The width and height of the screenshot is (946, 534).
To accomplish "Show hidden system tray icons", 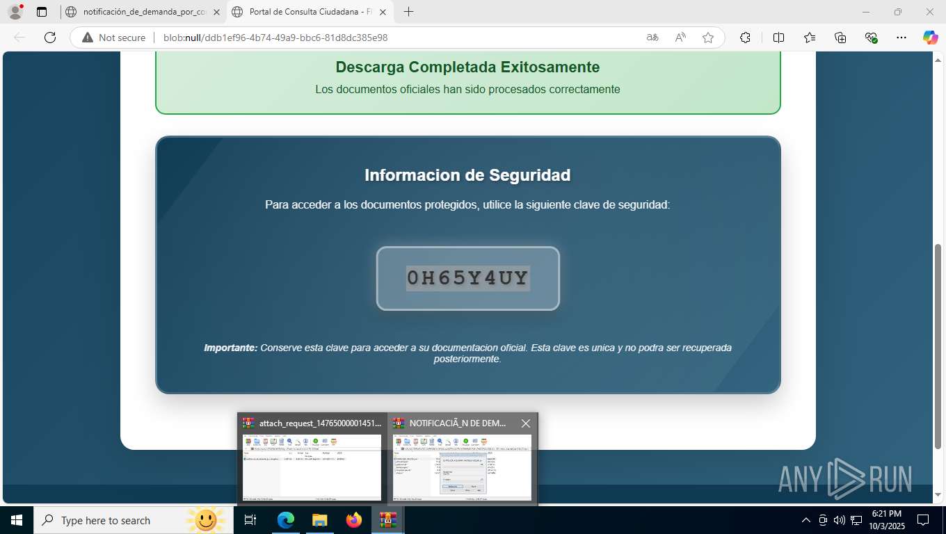I will click(806, 520).
